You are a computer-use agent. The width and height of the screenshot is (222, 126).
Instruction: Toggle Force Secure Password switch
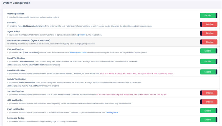208,42
